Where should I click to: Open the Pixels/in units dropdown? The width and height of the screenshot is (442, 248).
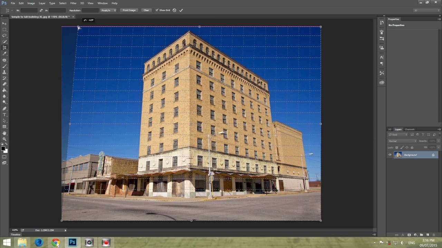pos(108,10)
